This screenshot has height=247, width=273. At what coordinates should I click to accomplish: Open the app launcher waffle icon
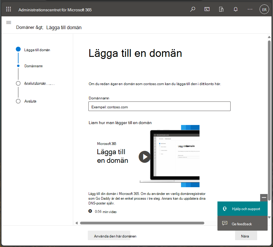[9, 9]
